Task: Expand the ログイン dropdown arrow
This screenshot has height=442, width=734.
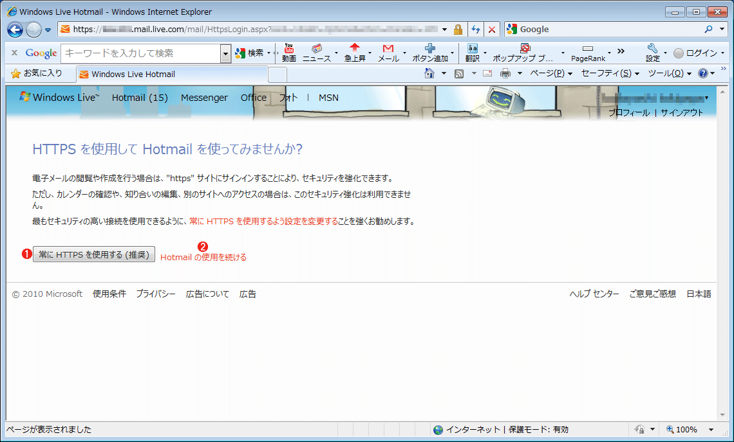Action: pyautogui.click(x=723, y=53)
